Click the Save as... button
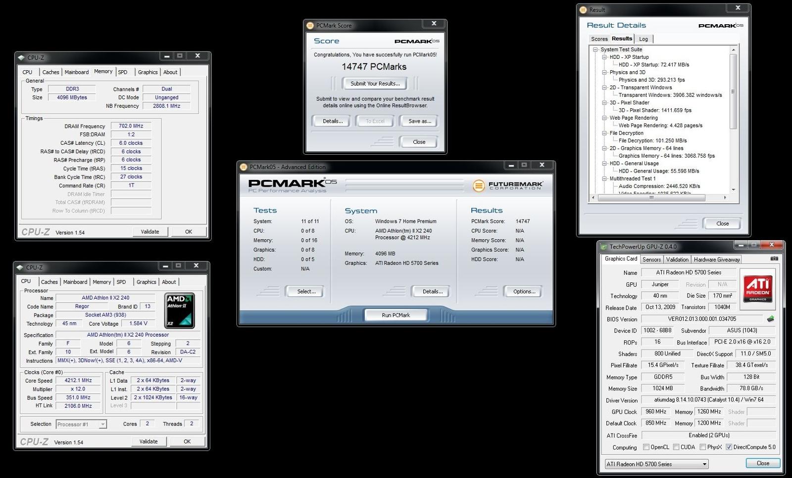The image size is (792, 478). pyautogui.click(x=420, y=121)
